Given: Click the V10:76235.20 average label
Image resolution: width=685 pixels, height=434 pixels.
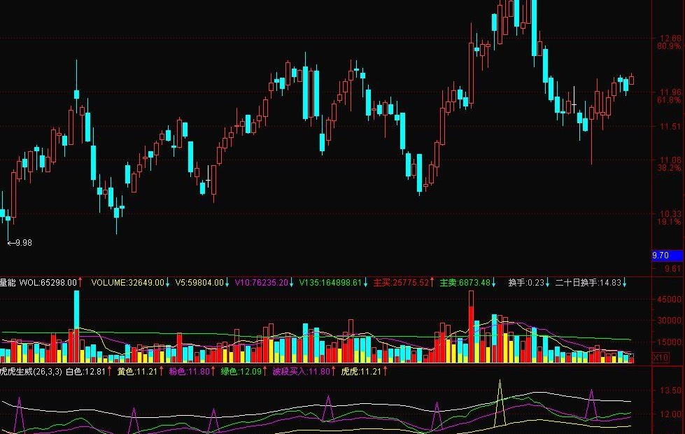Looking at the screenshot, I should click(x=261, y=283).
